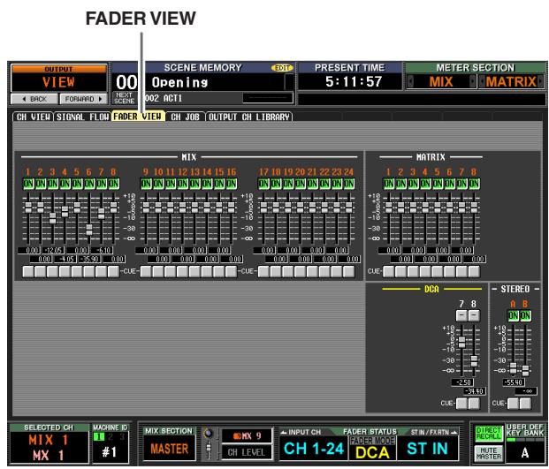The width and height of the screenshot is (549, 469).
Task: Click the CUE button for DCA 7
Action: pyautogui.click(x=461, y=404)
